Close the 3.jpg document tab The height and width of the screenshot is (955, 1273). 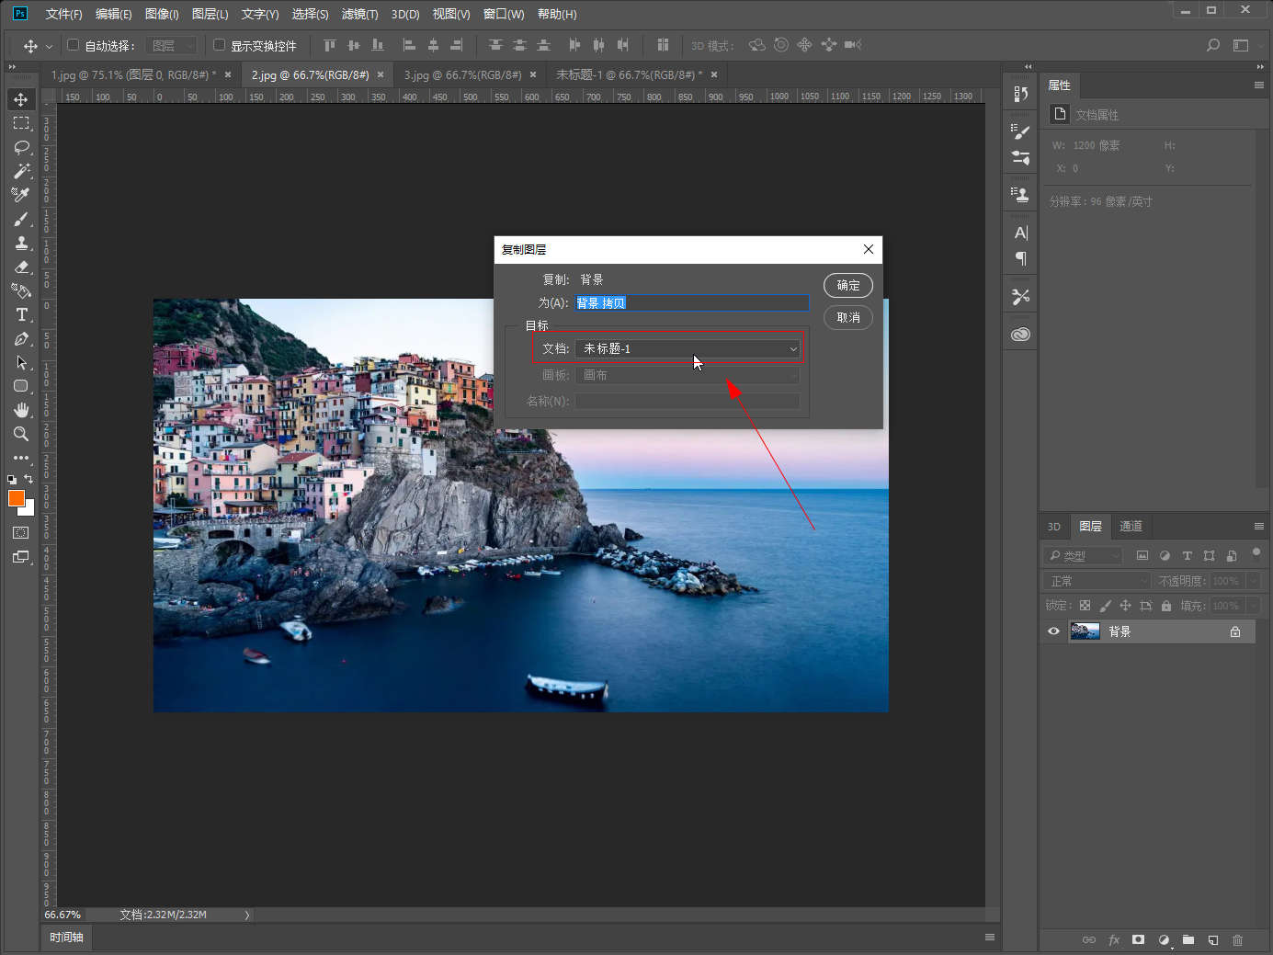(x=533, y=74)
